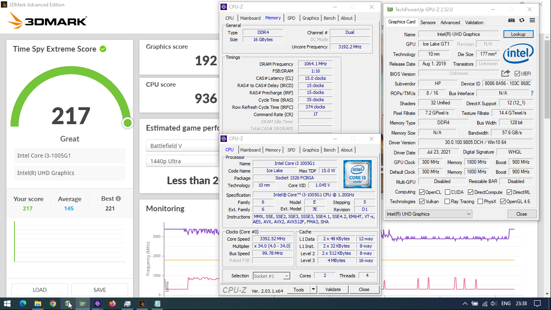Image resolution: width=551 pixels, height=310 pixels.
Task: Click the volume icon in system tray
Action: [494, 304]
